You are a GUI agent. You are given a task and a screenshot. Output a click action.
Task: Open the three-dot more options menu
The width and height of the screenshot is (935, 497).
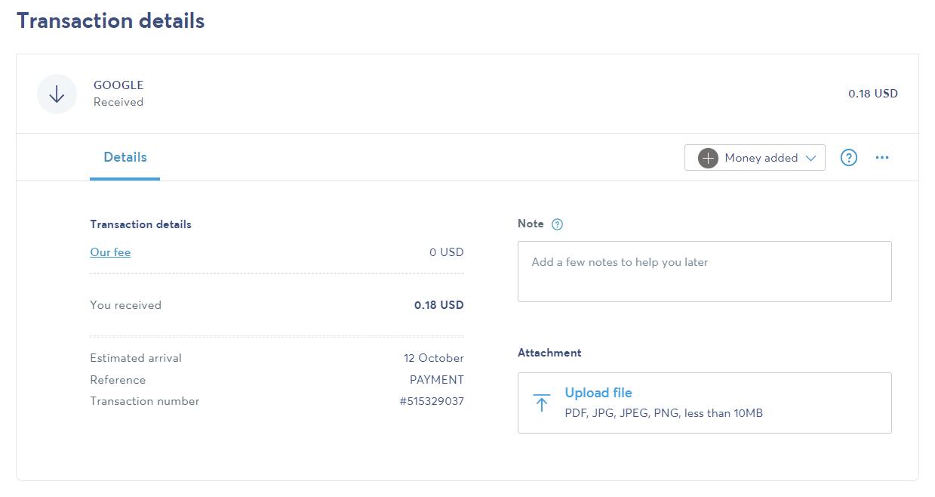pyautogui.click(x=881, y=158)
